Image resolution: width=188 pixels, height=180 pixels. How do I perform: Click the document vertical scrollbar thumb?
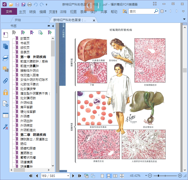[x=185, y=70]
